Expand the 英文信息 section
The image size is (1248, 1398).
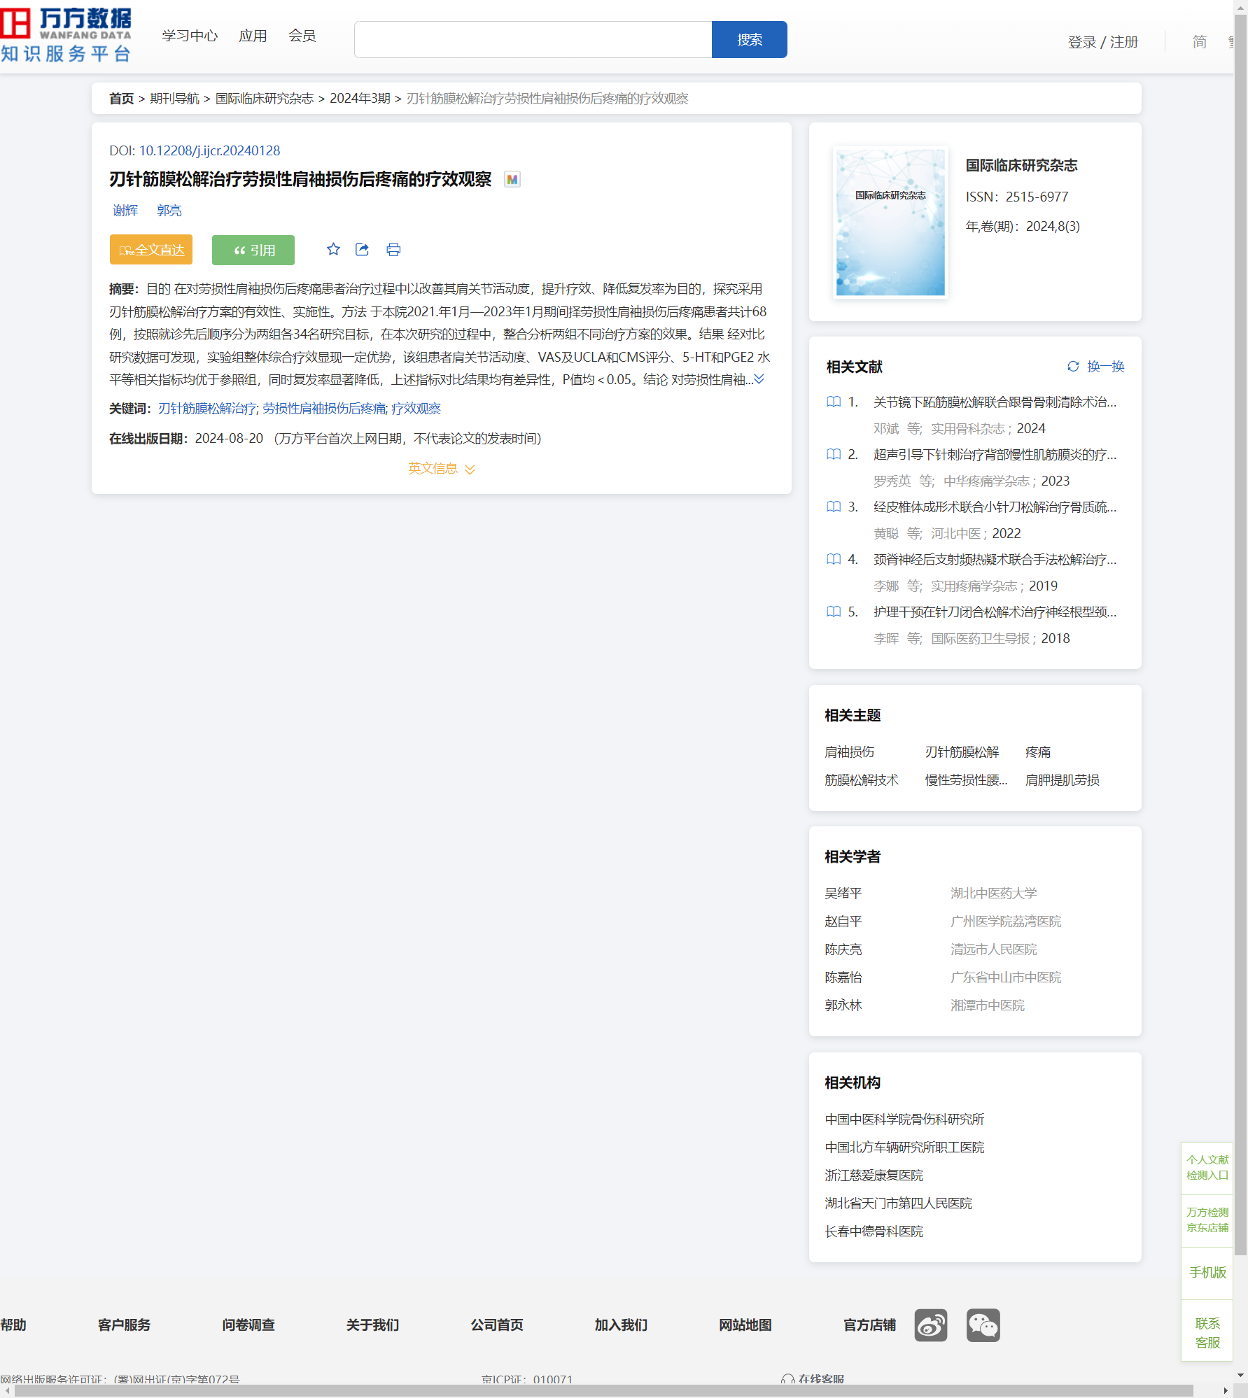point(441,469)
